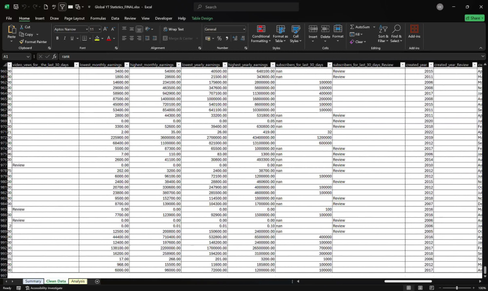Toggle center horizontal alignment
The height and width of the screenshot is (291, 488).
pos(132,38)
